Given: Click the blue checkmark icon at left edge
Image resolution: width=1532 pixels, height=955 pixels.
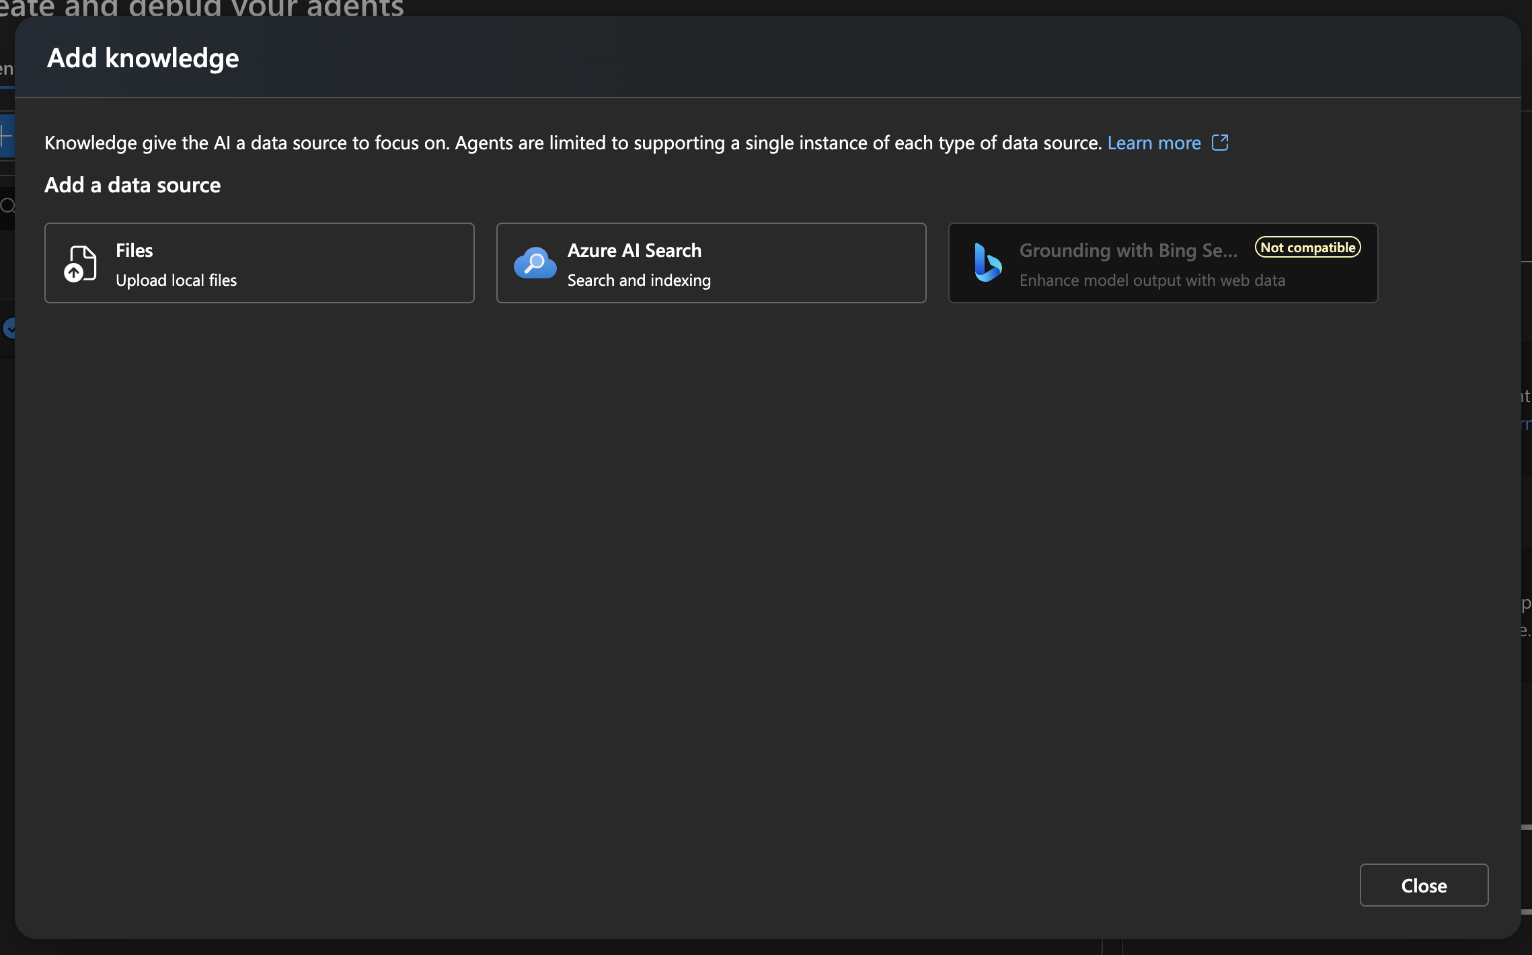Looking at the screenshot, I should point(9,329).
